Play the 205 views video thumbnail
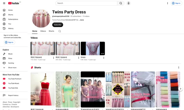184x110 pixels. tap(68, 48)
